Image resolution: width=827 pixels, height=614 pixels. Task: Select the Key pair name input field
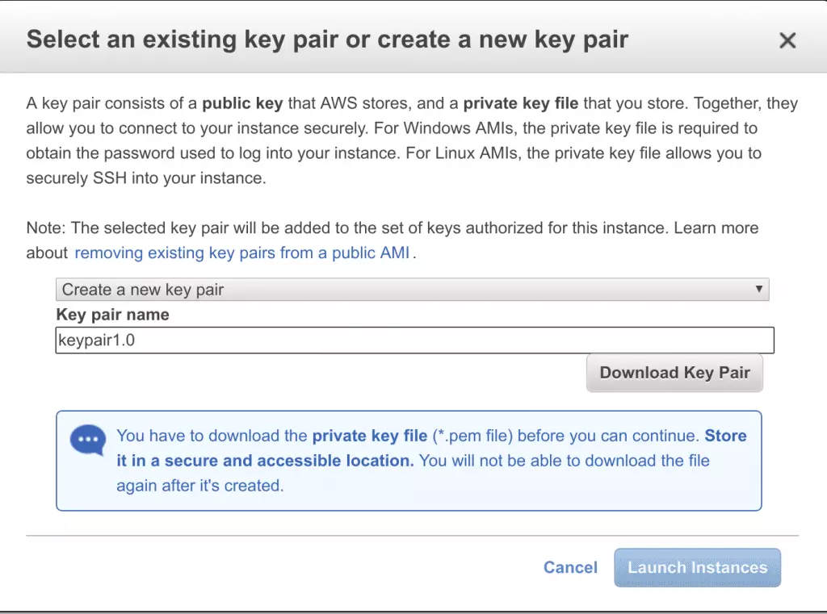(413, 340)
